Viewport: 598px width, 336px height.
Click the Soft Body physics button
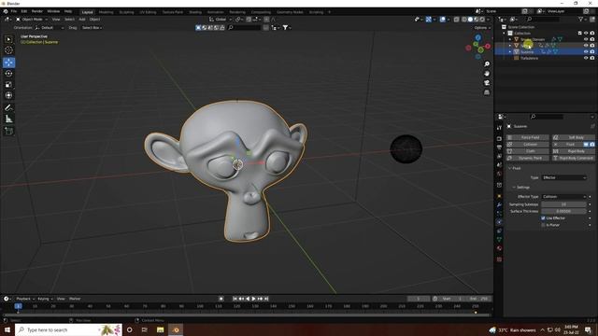[573, 137]
